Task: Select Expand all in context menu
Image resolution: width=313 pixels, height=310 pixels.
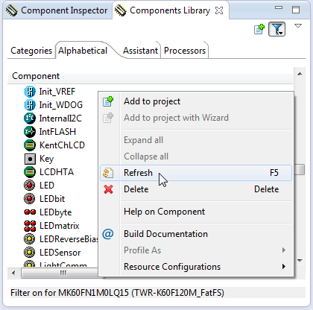Action: (196, 140)
